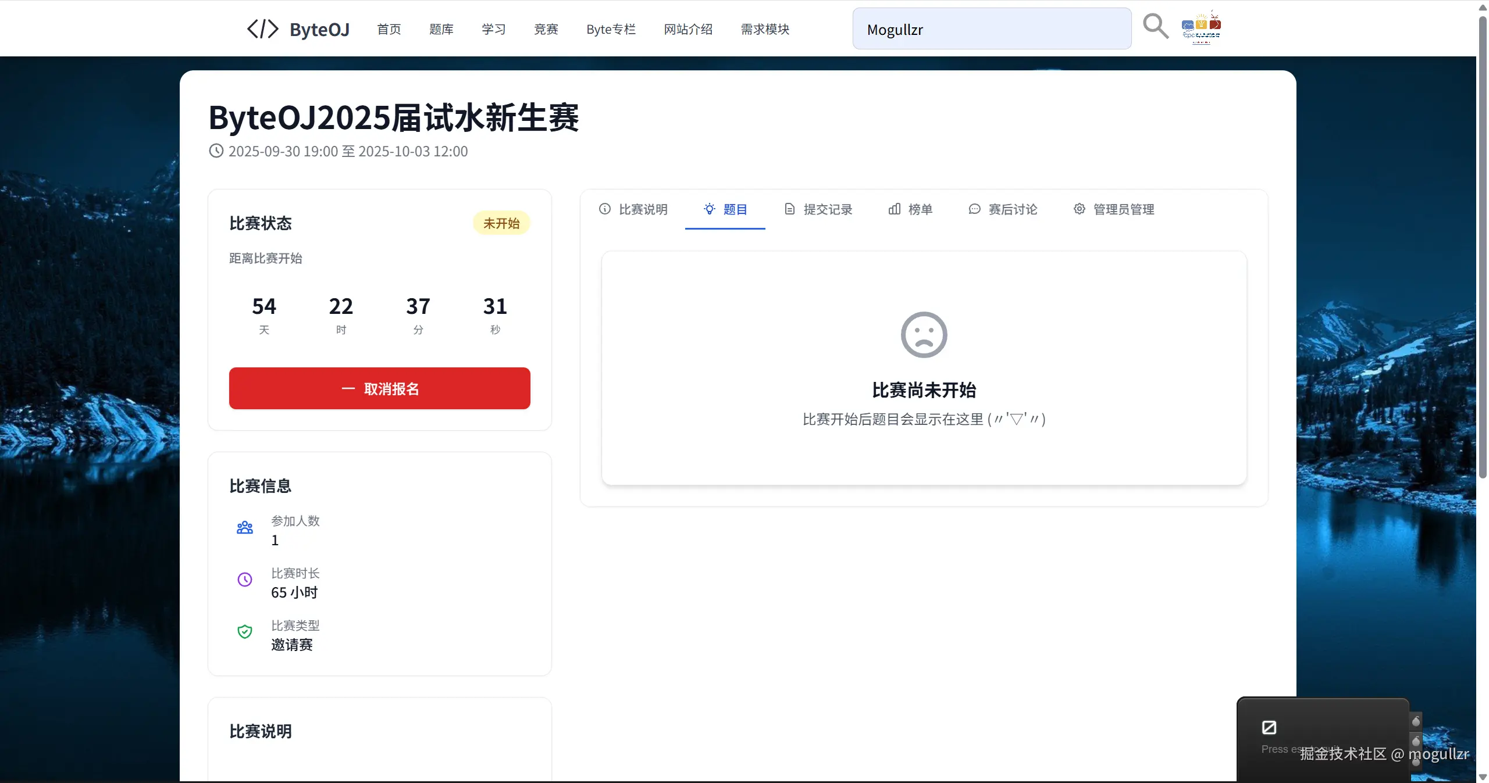The image size is (1489, 783).
Task: Click the ByteOJ code-bracket logo
Action: [x=263, y=28]
